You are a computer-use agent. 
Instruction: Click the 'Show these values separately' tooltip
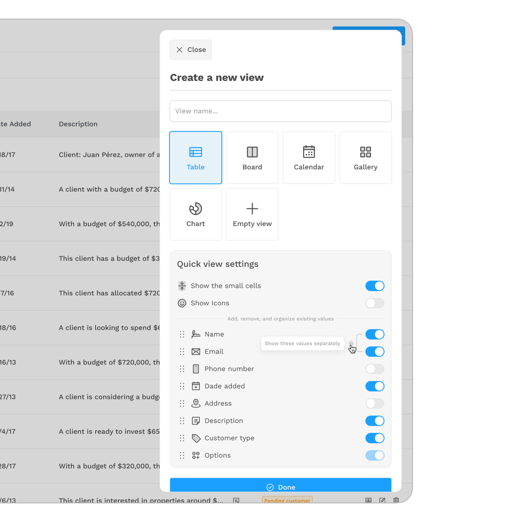click(302, 344)
